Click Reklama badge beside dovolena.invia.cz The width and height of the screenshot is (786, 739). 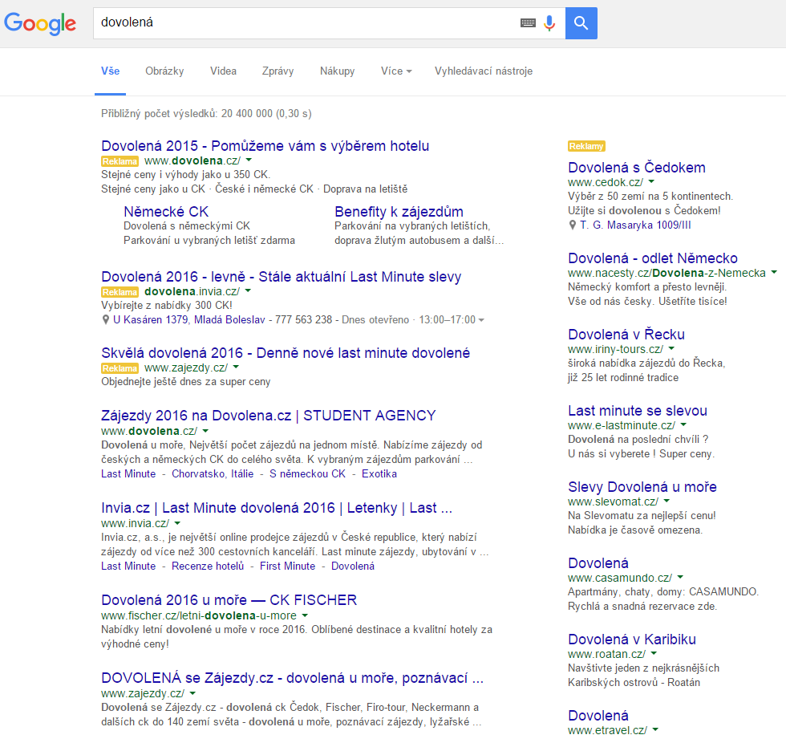pos(120,292)
